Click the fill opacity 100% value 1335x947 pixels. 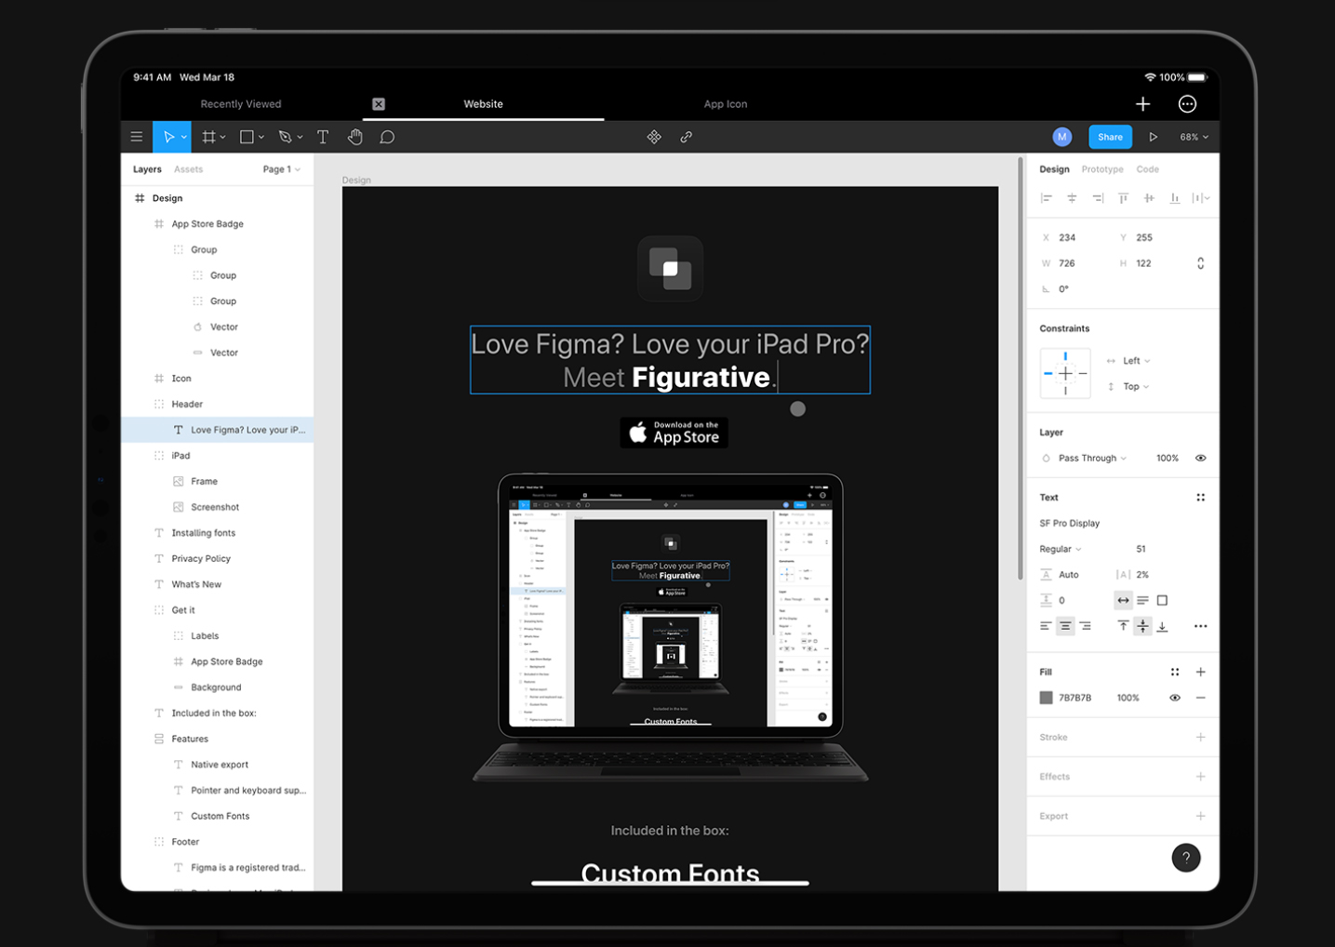pos(1128,698)
